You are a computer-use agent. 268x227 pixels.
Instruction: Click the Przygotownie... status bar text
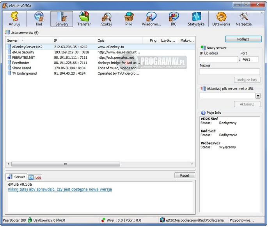[x=241, y=220]
